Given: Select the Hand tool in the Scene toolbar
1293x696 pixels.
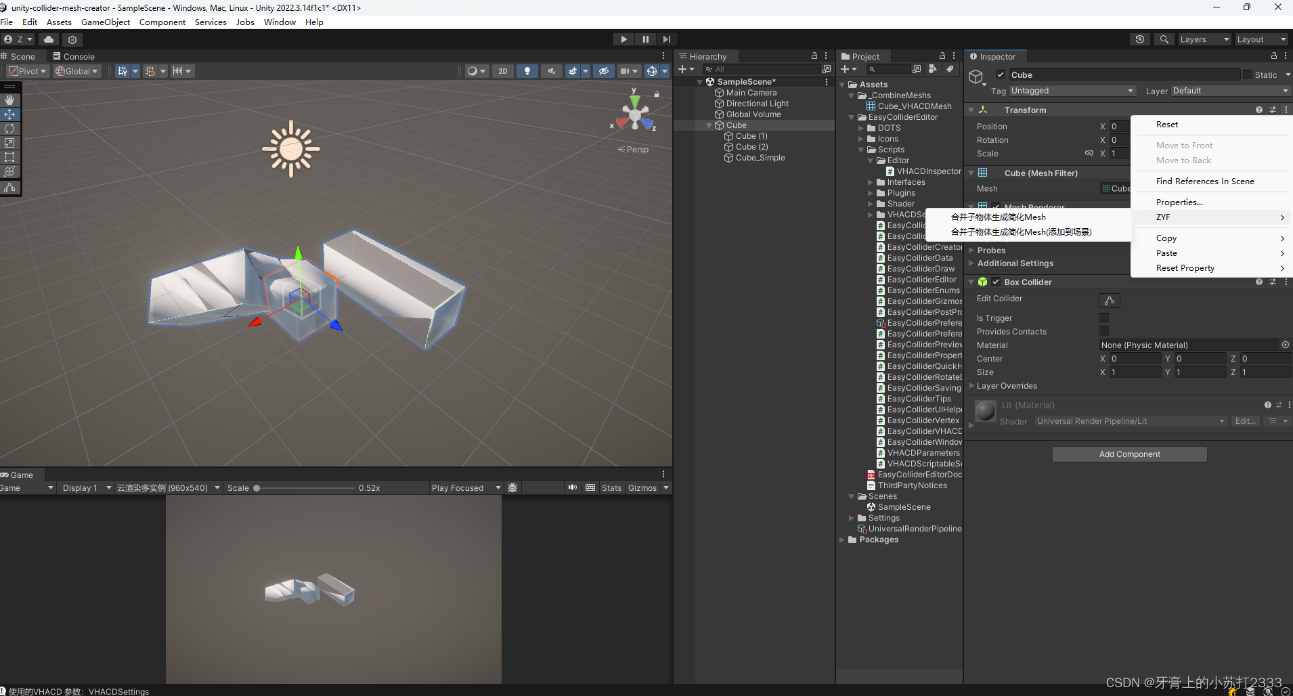Looking at the screenshot, I should click(x=9, y=100).
